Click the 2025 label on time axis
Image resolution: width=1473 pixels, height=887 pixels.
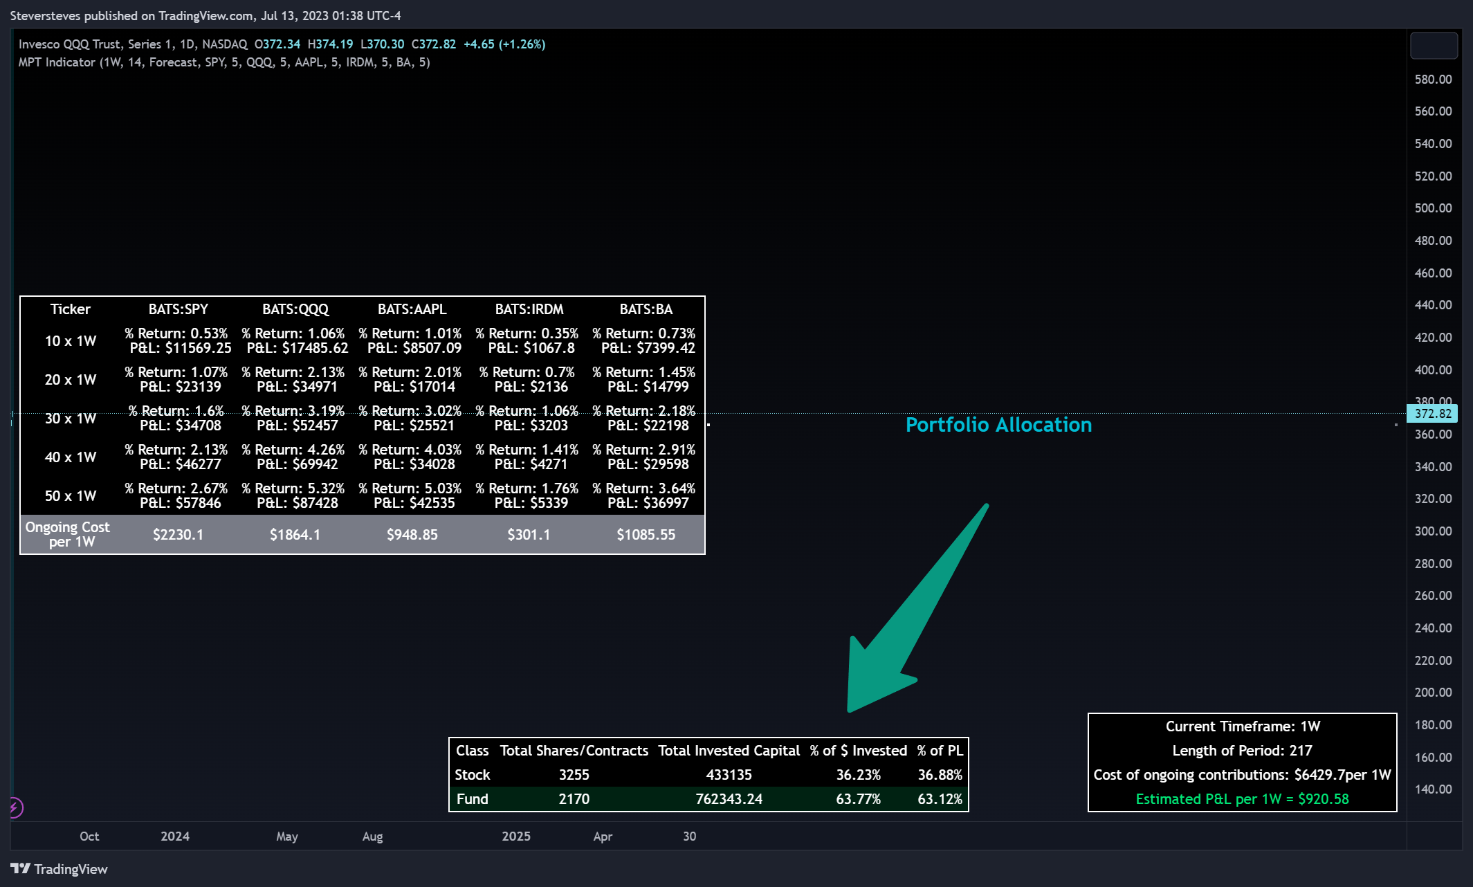click(x=516, y=836)
